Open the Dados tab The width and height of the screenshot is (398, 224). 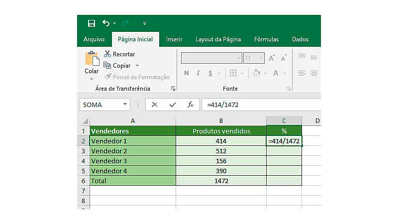pos(300,39)
